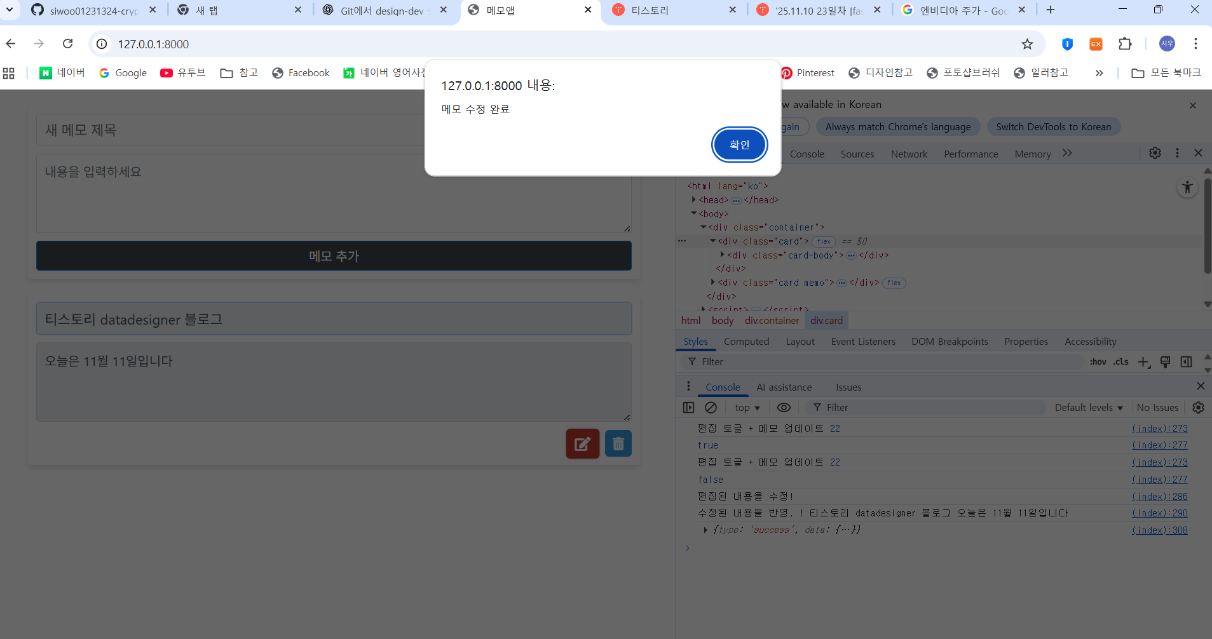This screenshot has height=639, width=1212.
Task: Open Computed styles tab
Action: pyautogui.click(x=746, y=342)
